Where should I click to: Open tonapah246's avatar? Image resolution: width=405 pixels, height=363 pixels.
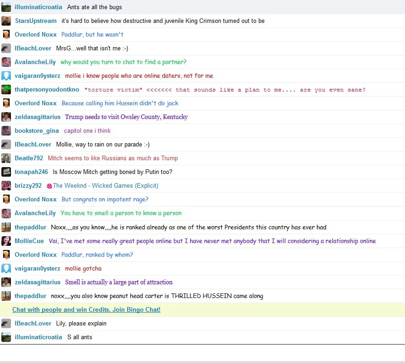(x=6, y=172)
